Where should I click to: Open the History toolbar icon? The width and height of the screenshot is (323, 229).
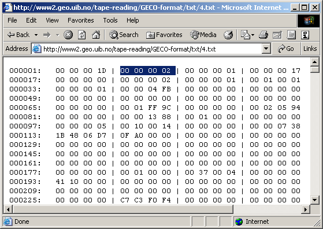click(x=228, y=35)
